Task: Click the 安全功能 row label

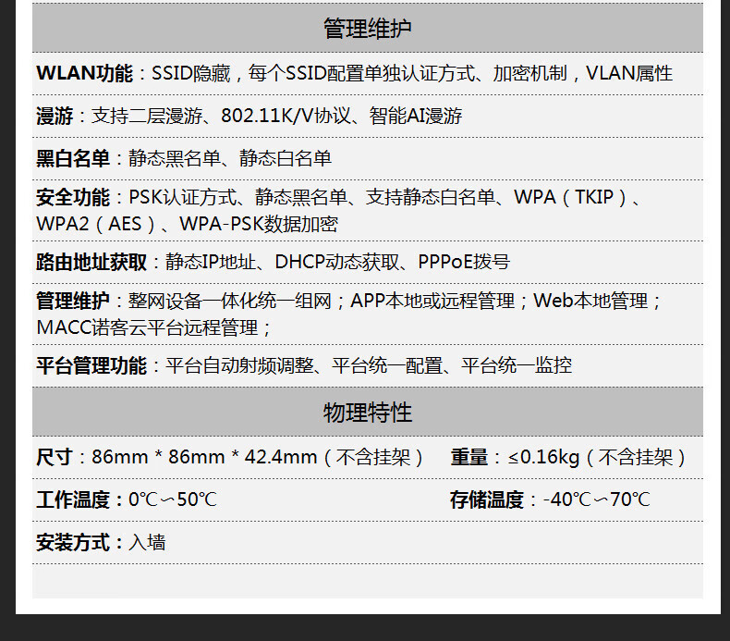Action: coord(73,198)
